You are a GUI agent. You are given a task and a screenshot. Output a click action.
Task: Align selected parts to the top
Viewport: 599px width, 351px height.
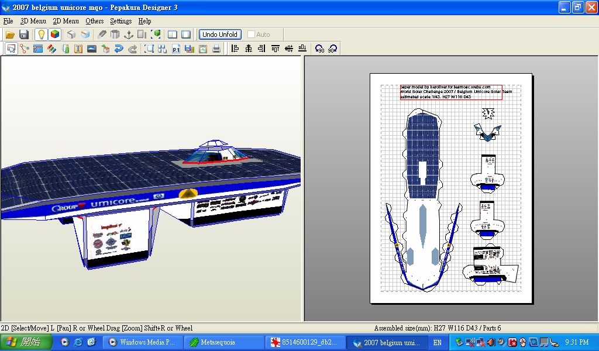pos(276,49)
